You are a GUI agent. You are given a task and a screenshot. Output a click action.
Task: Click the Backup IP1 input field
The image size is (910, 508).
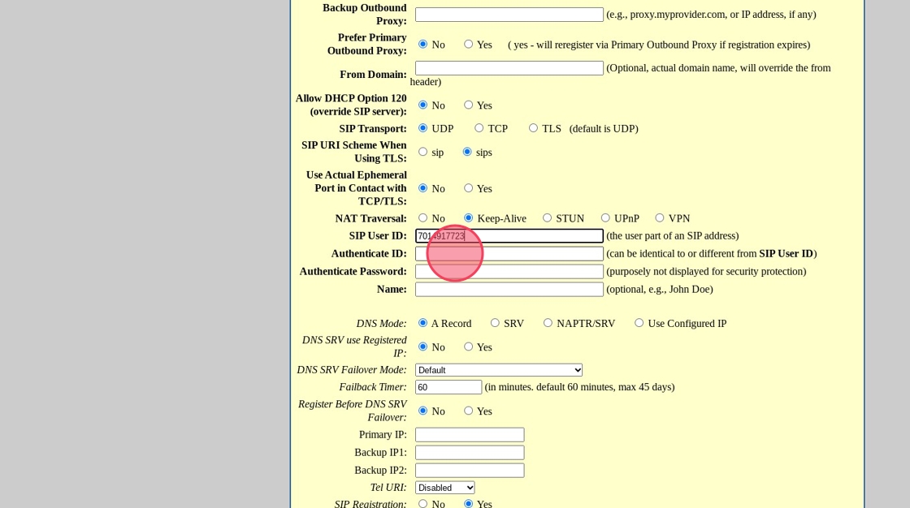[x=470, y=452]
